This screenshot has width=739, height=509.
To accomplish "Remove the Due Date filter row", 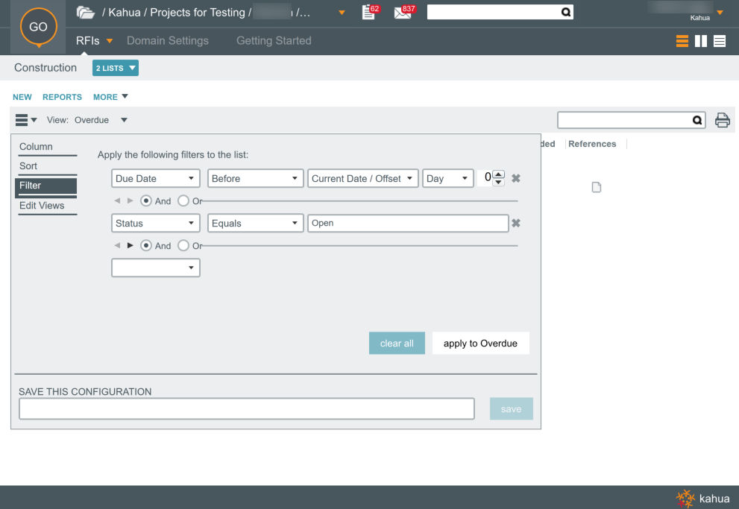I will pyautogui.click(x=515, y=179).
